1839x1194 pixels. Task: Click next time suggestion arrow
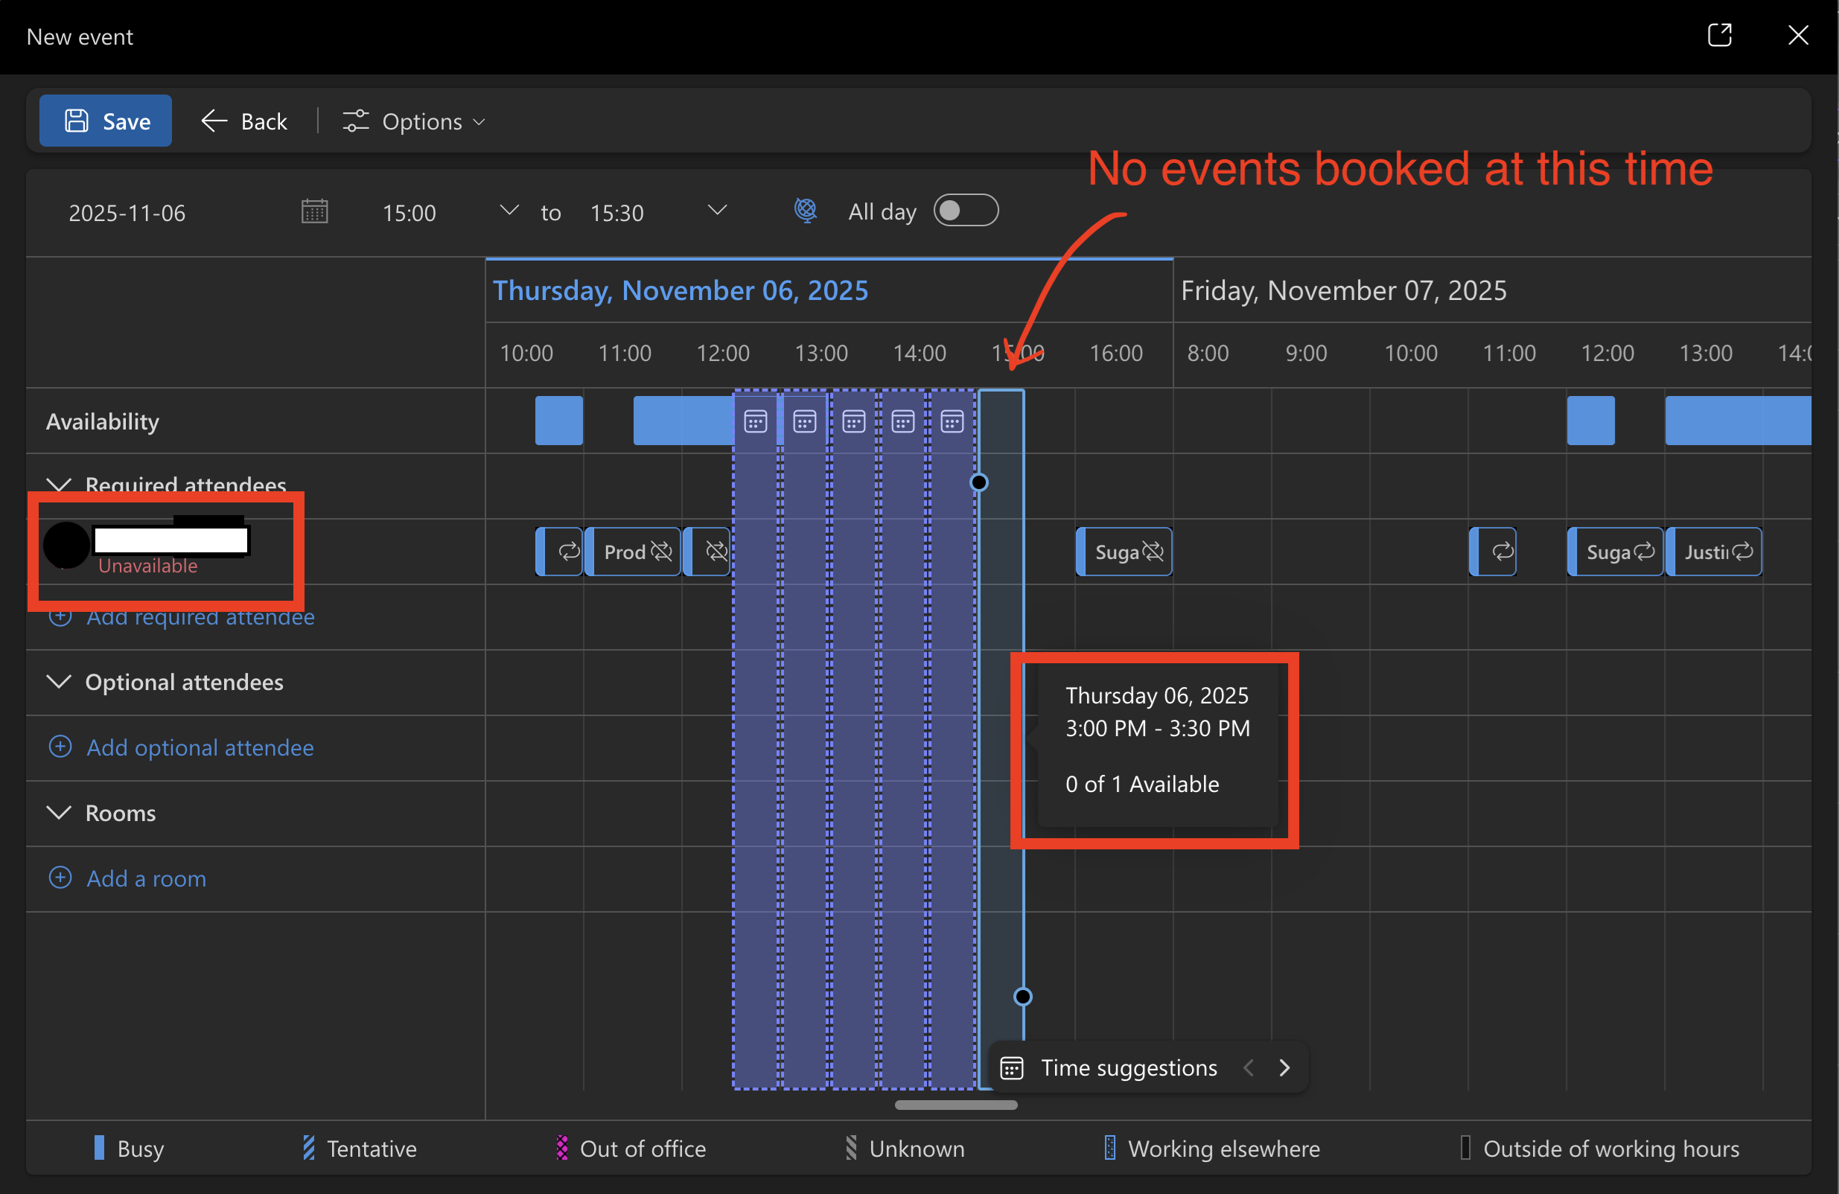click(x=1284, y=1067)
